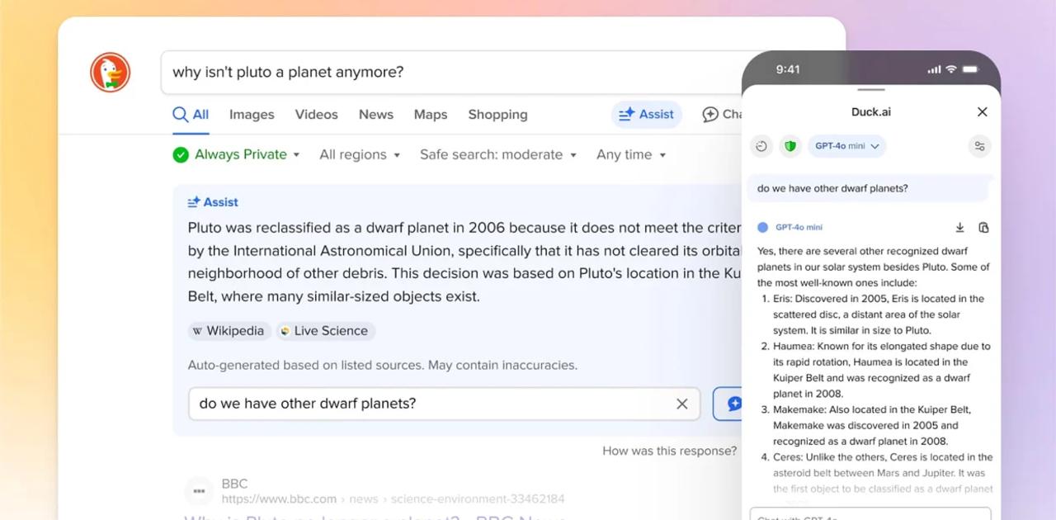
Task: Toggle the Always Private protection setting
Action: pyautogui.click(x=236, y=154)
